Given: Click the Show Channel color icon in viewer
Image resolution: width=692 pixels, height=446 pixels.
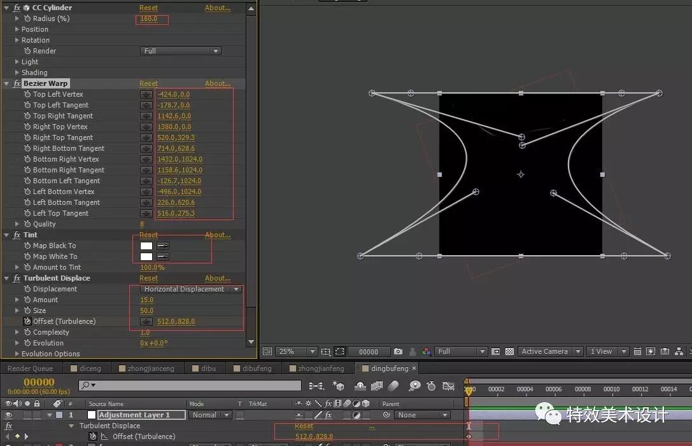Looking at the screenshot, I should coord(427,352).
